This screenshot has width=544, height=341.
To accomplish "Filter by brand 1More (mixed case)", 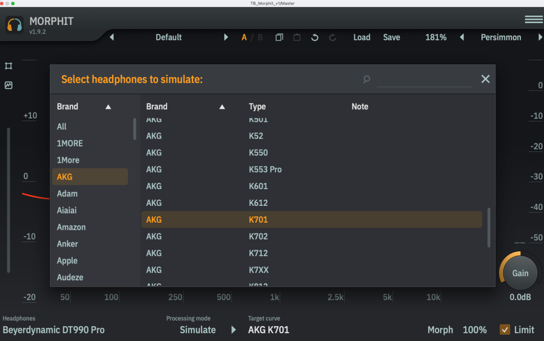I will [90, 160].
